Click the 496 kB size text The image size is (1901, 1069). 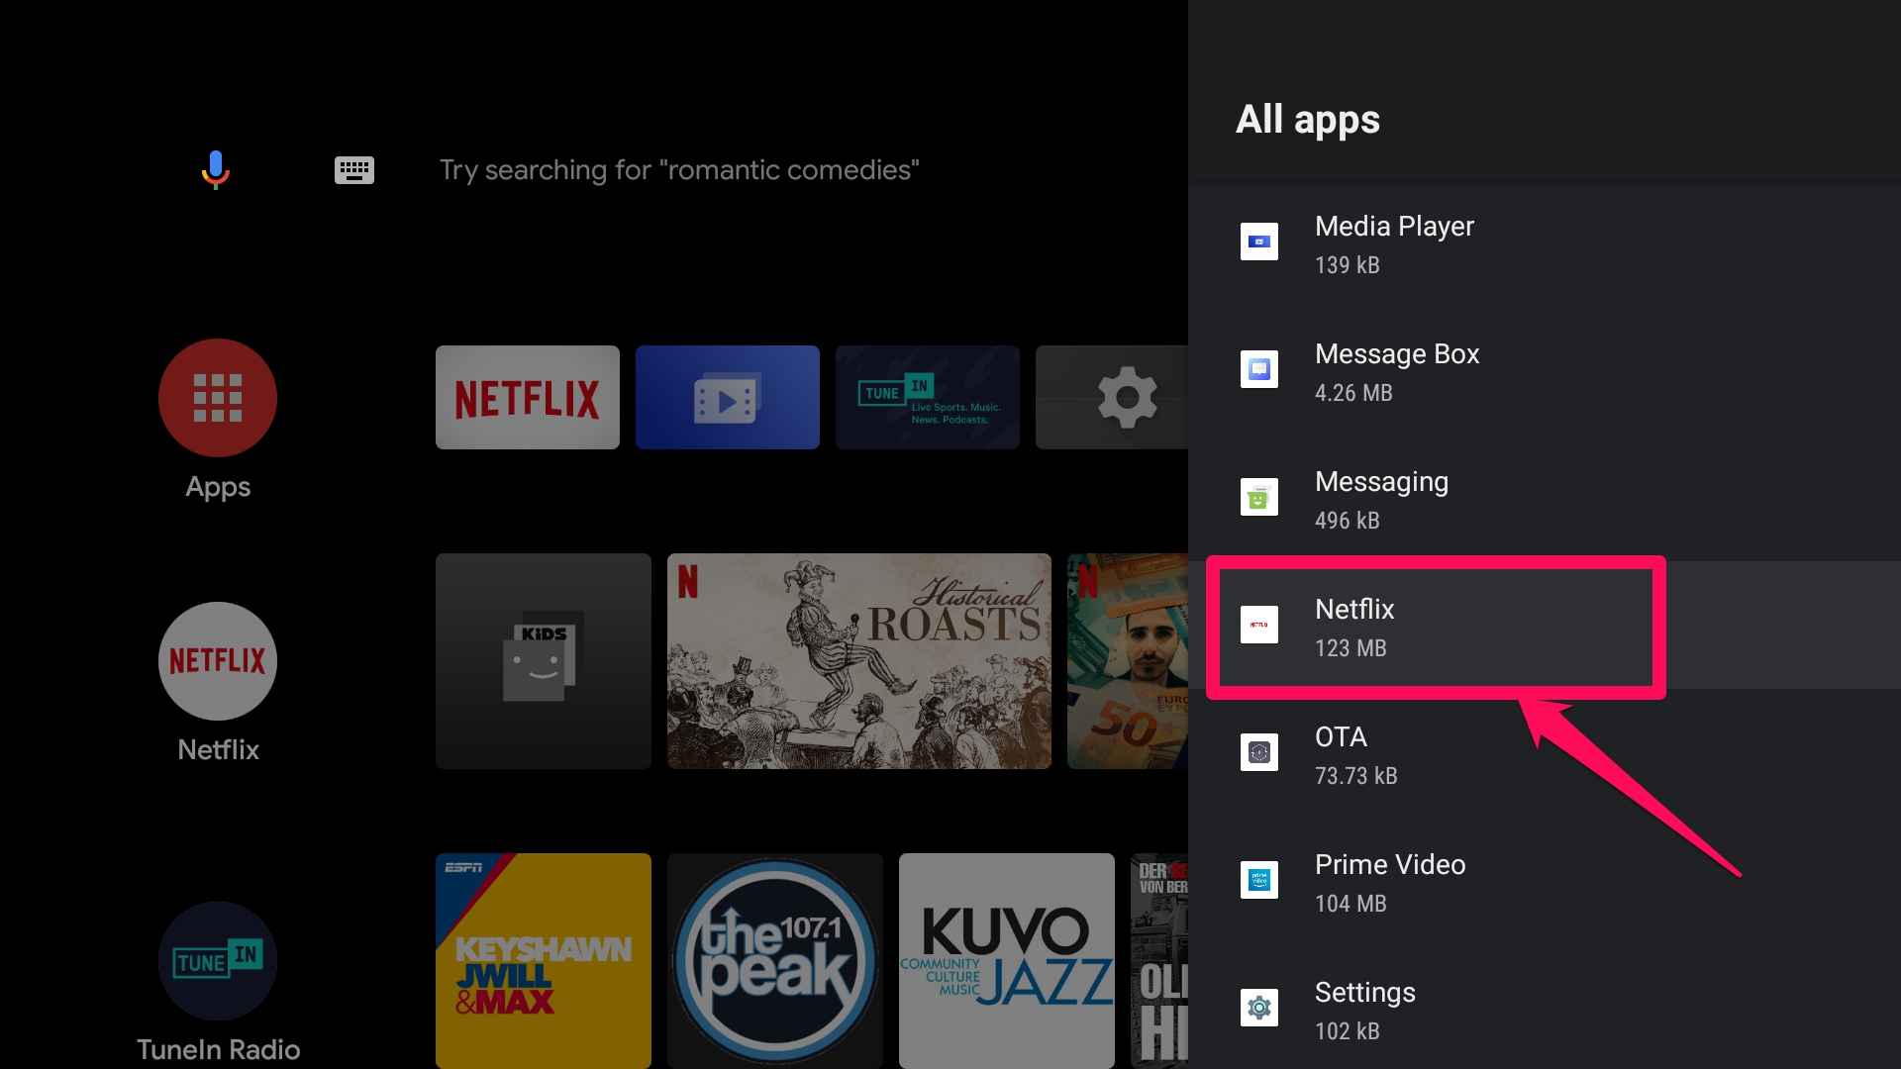[x=1347, y=521]
